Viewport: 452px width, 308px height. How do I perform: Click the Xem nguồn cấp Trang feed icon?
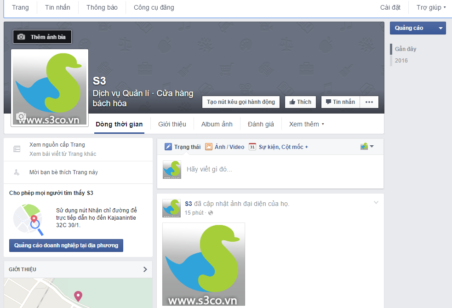[x=17, y=149]
